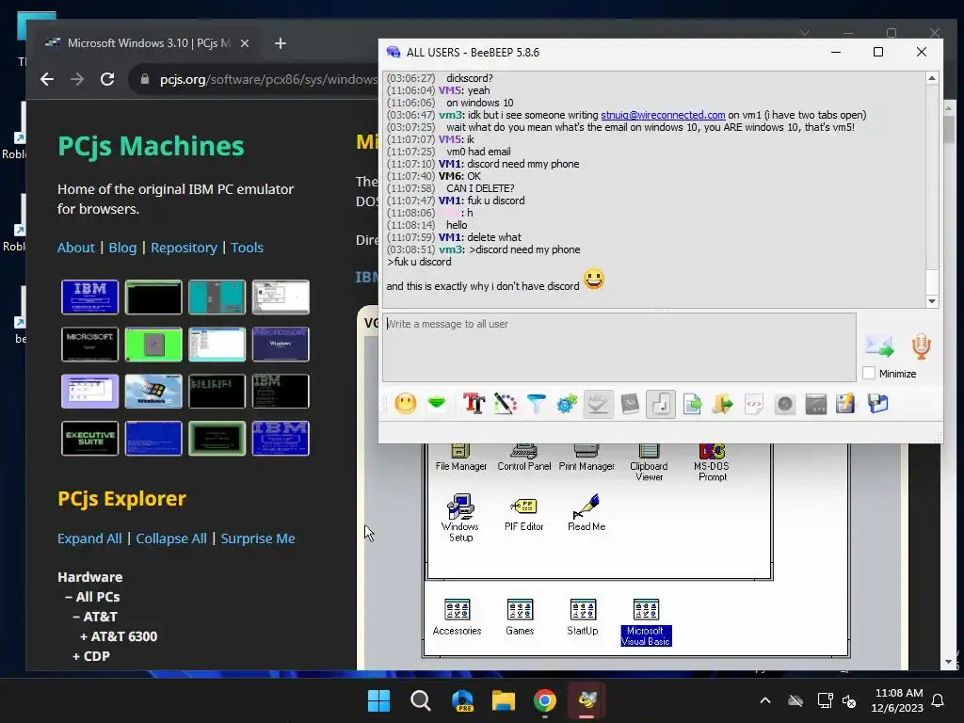Click the dark window screenshot icon
Viewport: 964px width, 723px height.
point(816,404)
